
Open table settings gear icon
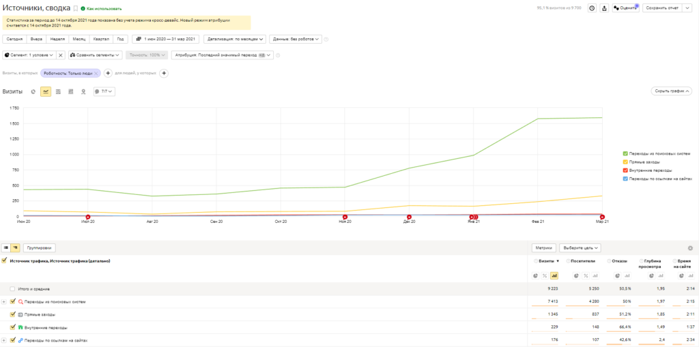pos(690,248)
